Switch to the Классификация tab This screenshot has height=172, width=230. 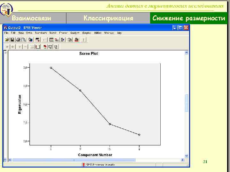point(108,18)
